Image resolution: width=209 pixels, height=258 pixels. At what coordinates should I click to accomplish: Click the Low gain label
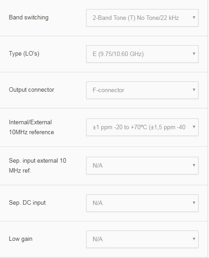point(21,239)
